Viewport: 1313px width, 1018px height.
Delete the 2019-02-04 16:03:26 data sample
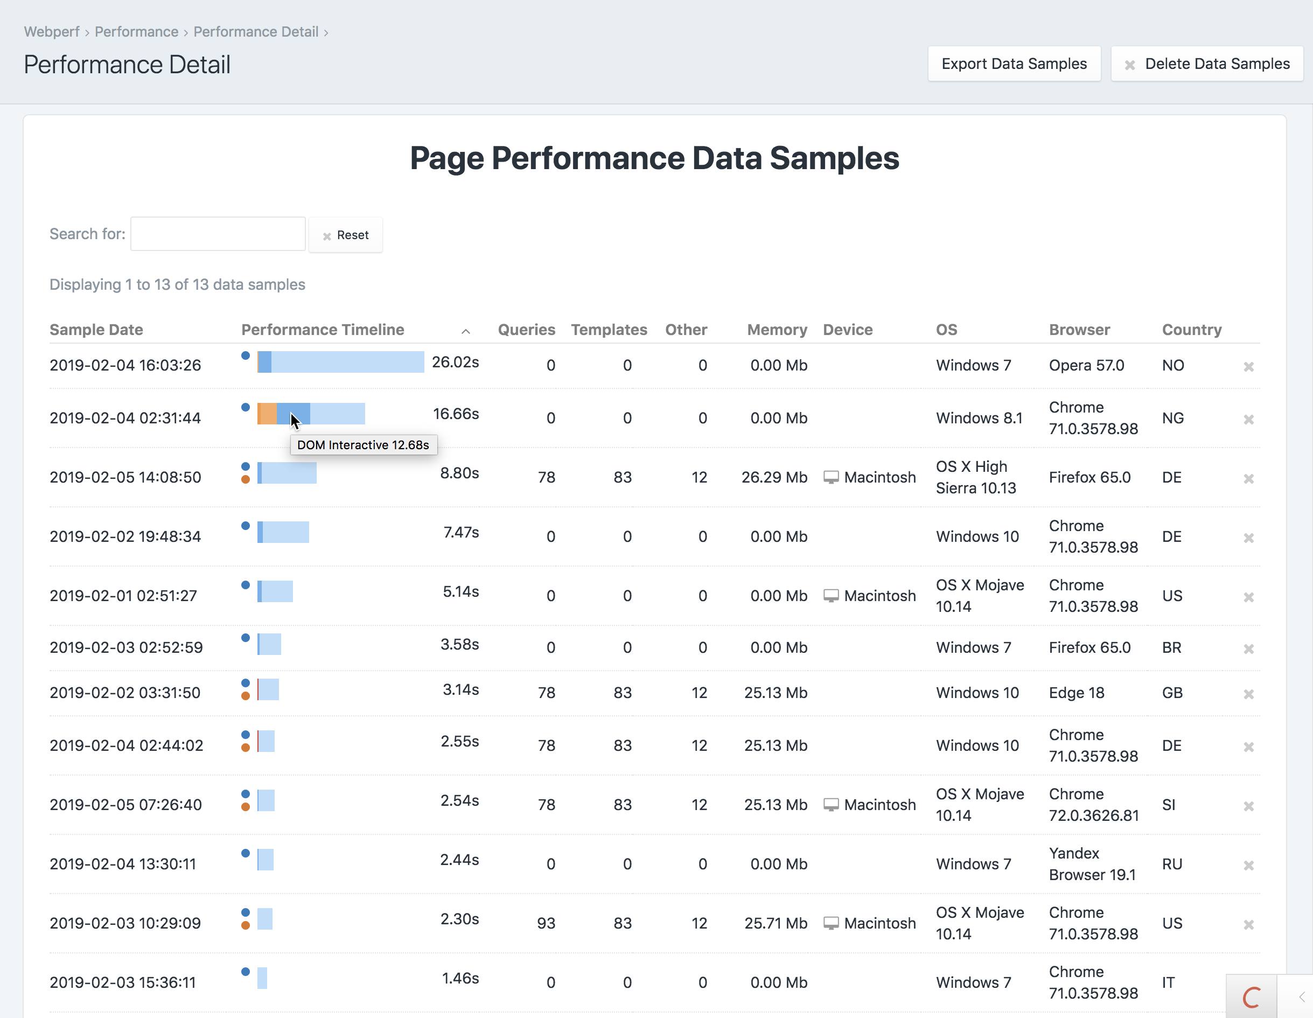click(1249, 366)
